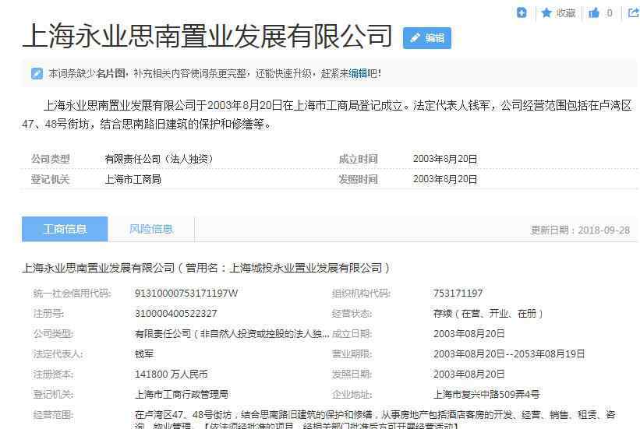Click 有限责任公司（法人独资） in summary table

[160, 159]
